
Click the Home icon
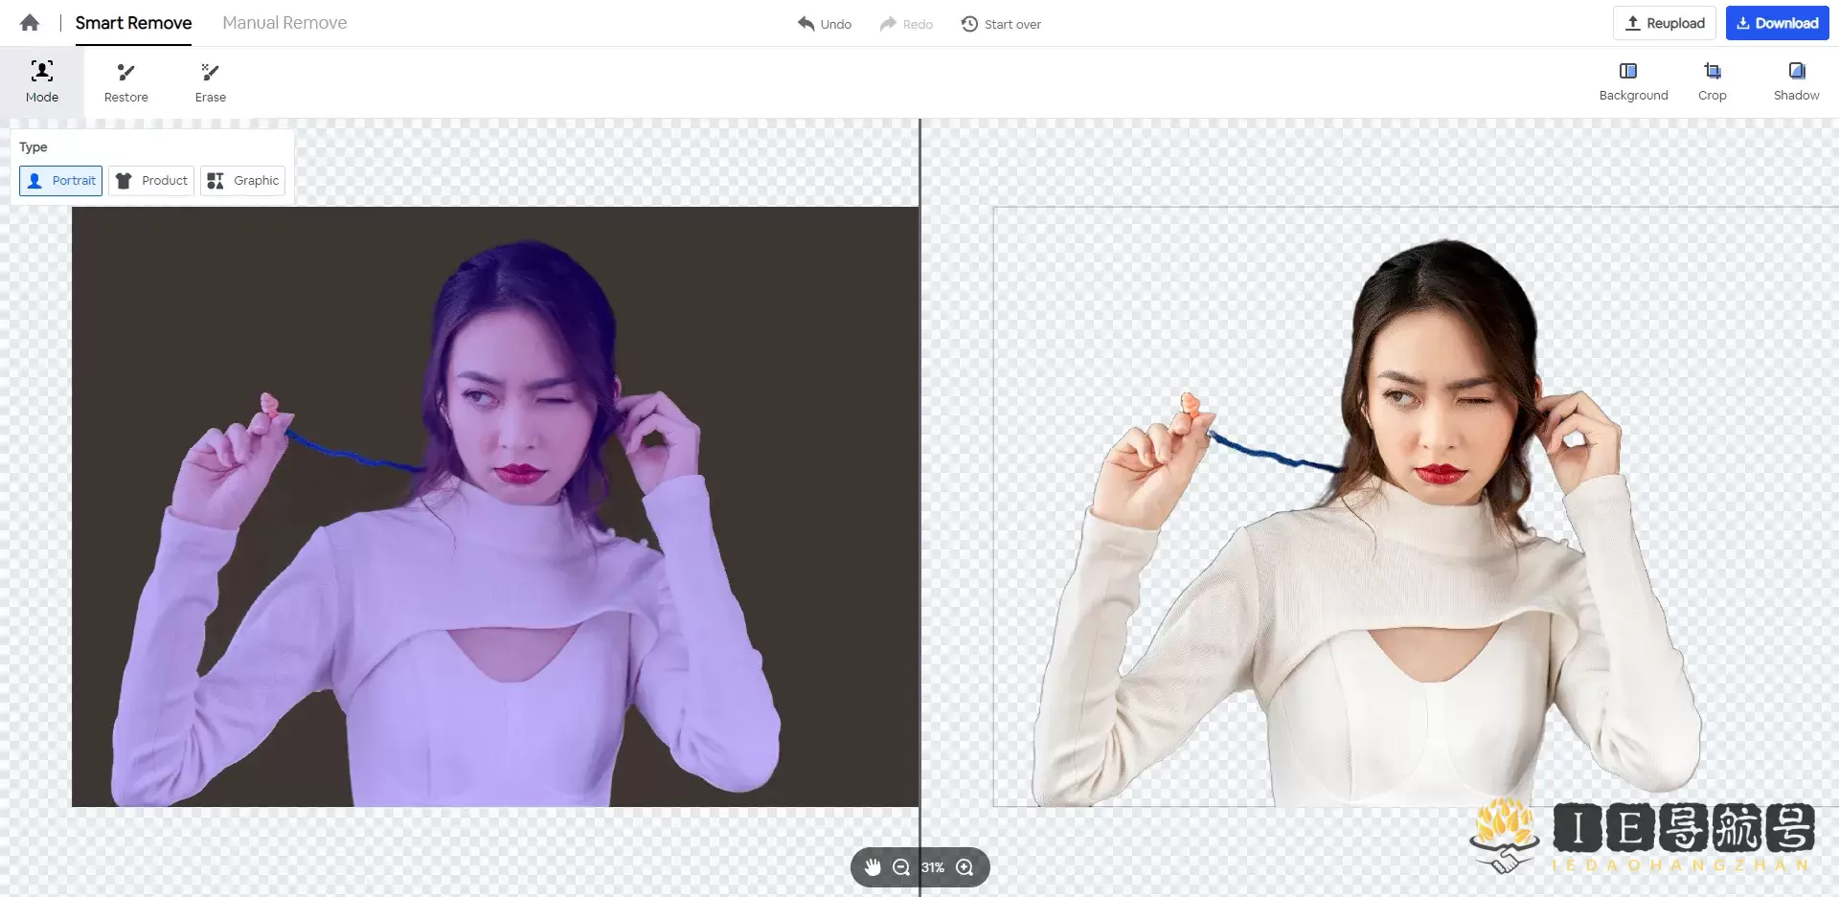(30, 23)
